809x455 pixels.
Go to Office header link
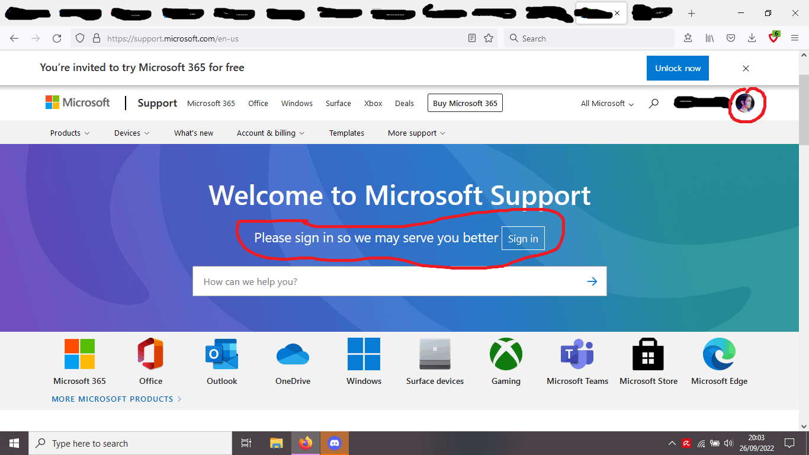pyautogui.click(x=258, y=103)
